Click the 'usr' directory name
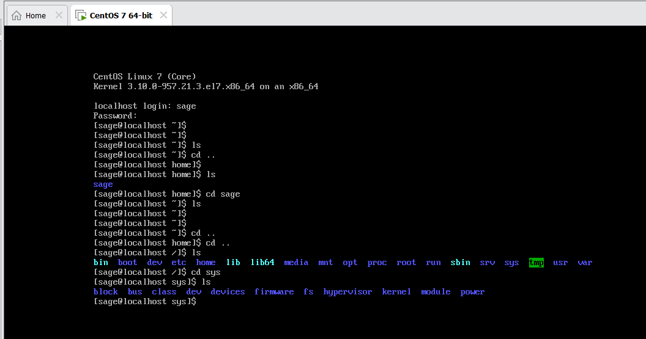This screenshot has height=339, width=646. [x=560, y=263]
